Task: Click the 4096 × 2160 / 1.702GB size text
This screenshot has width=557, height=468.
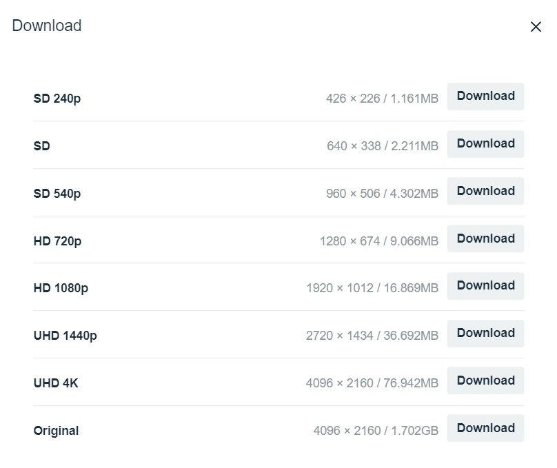Action: 376,431
